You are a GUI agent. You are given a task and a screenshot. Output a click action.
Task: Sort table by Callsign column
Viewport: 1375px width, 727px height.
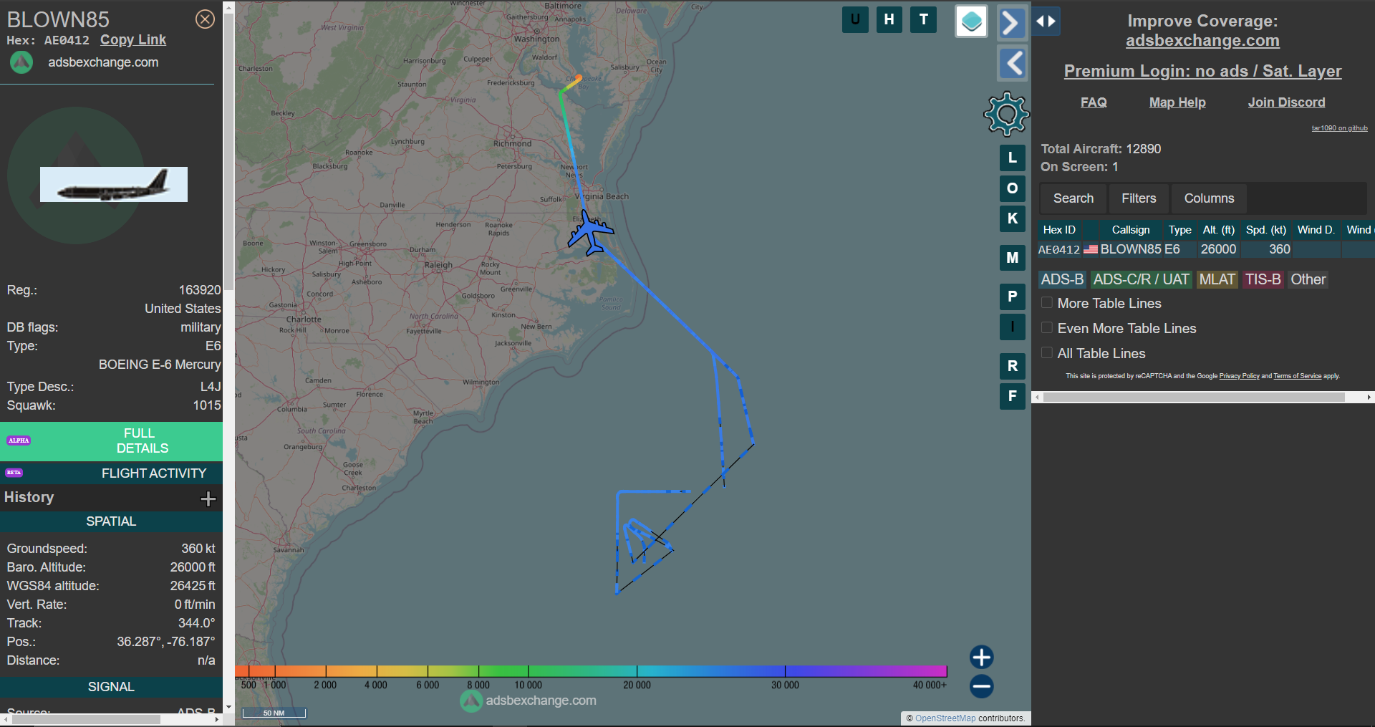pyautogui.click(x=1131, y=230)
